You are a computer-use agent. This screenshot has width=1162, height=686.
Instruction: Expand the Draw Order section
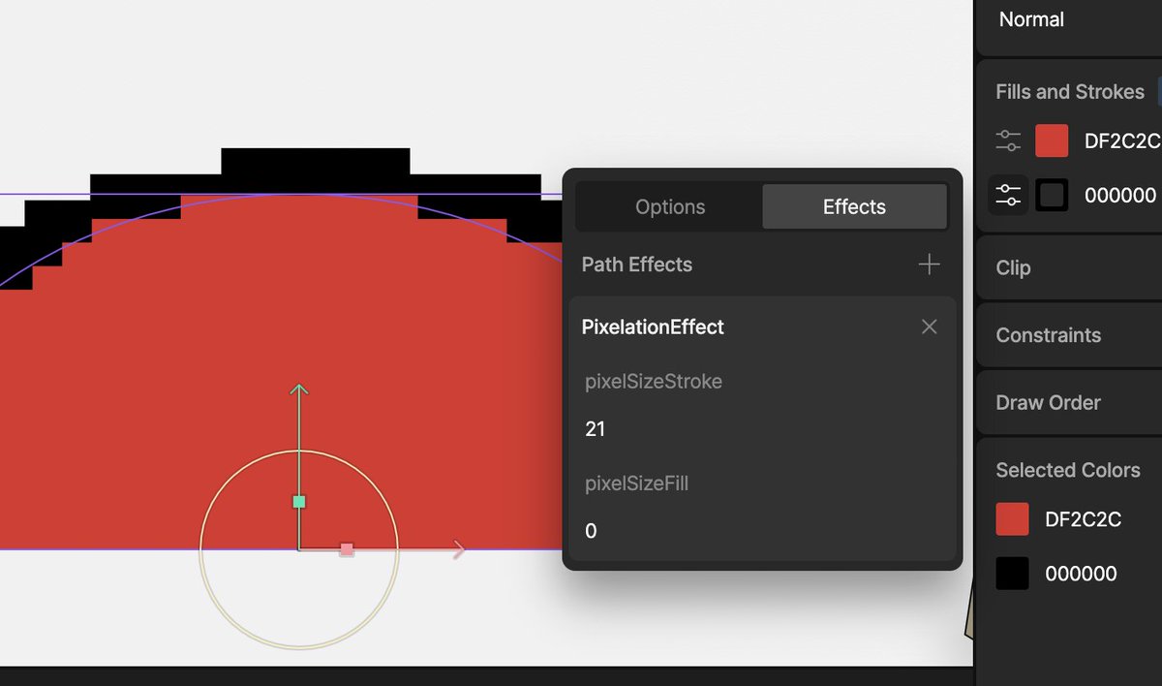pos(1069,402)
